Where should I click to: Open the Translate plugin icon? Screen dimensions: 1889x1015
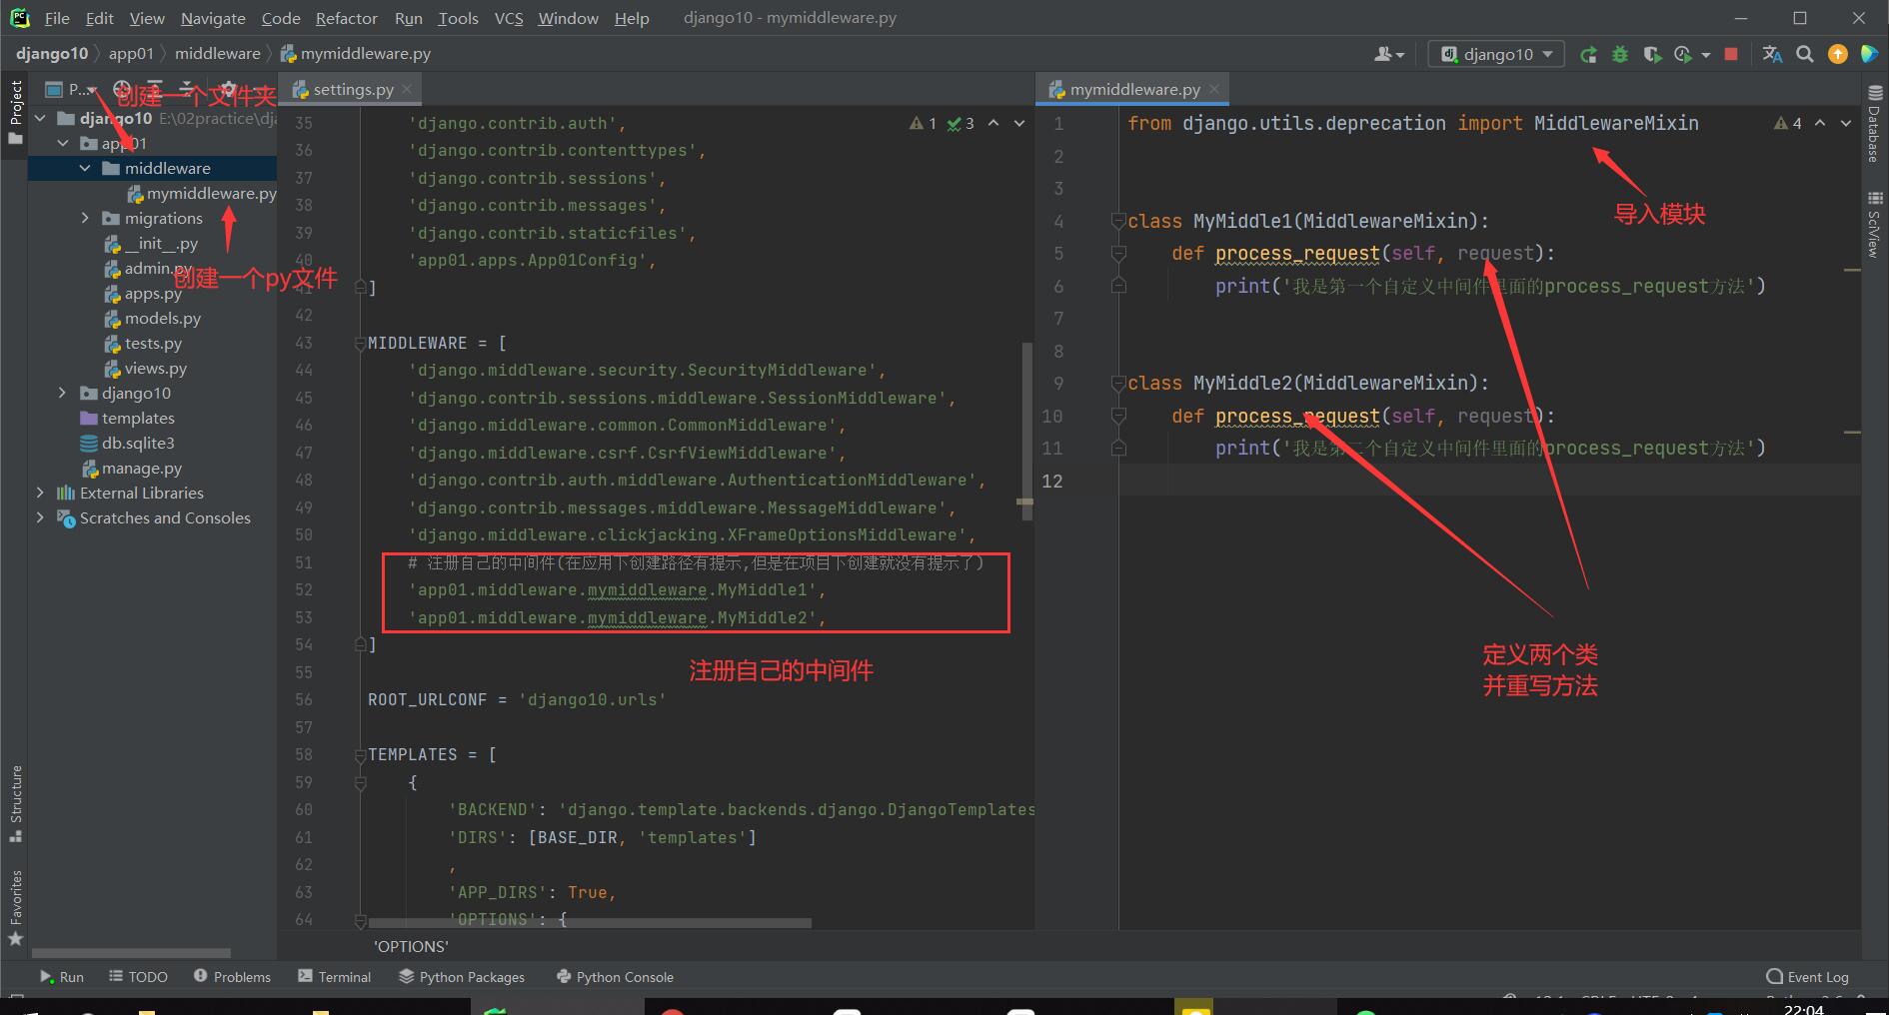(x=1772, y=54)
